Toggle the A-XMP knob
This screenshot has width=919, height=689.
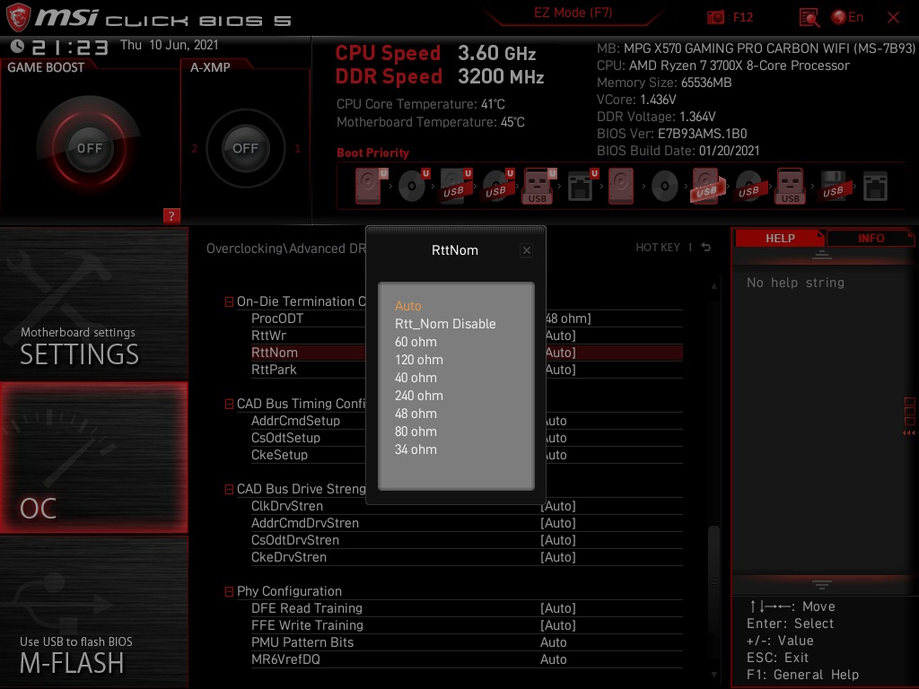(245, 148)
